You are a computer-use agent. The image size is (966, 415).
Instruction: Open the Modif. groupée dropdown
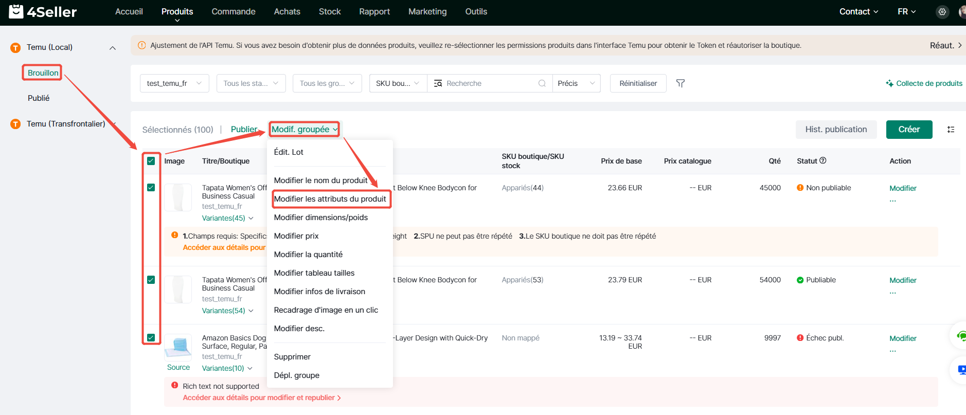[x=304, y=130]
